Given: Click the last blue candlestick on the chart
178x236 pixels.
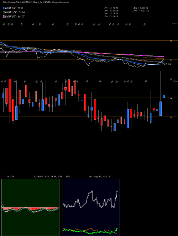Looking at the screenshot, I should pos(164,96).
